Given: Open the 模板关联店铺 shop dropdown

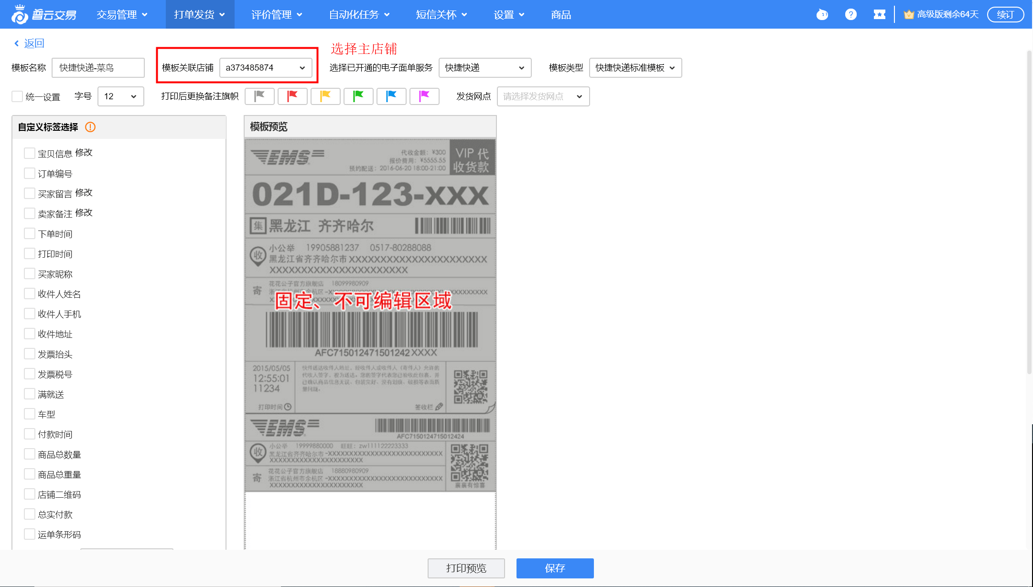Looking at the screenshot, I should (266, 68).
